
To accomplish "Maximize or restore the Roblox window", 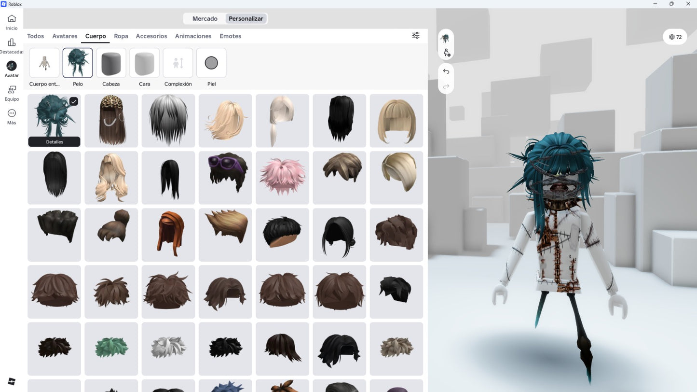I will [x=671, y=4].
